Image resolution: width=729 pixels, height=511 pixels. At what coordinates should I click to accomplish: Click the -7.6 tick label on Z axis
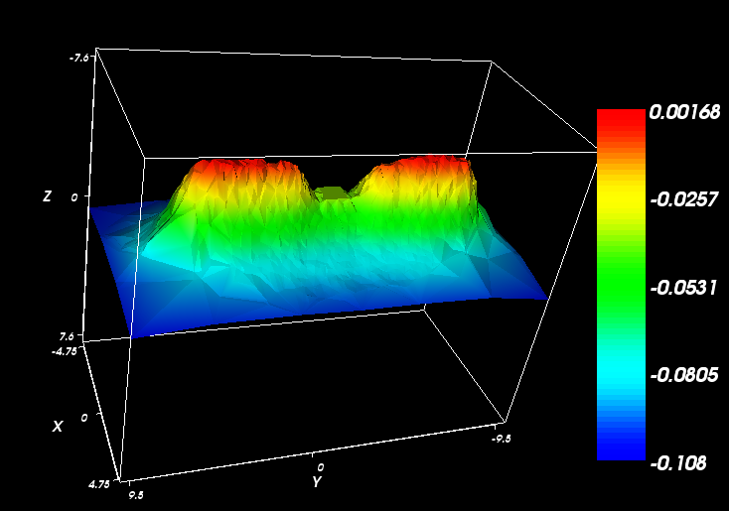tap(79, 58)
